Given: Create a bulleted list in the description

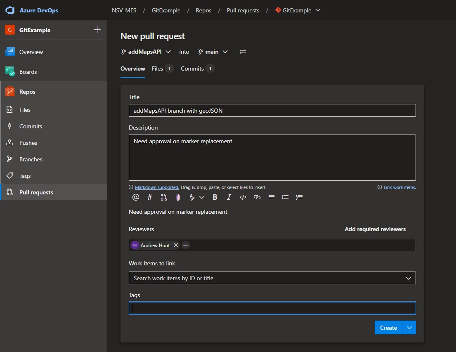Looking at the screenshot, I should point(271,197).
